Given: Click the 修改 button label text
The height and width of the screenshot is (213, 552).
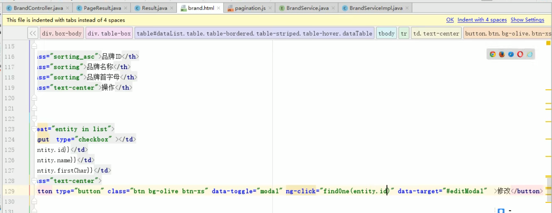Looking at the screenshot, I should click(x=504, y=191).
